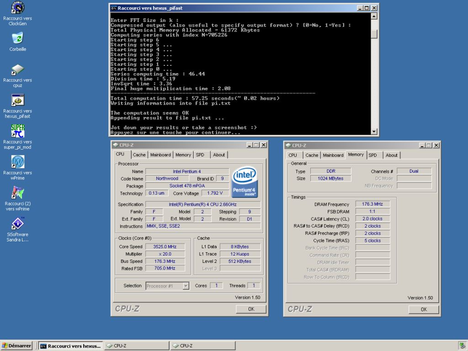This screenshot has width=468, height=351.
Task: Open Memory tab in left CPU-Z window
Action: pyautogui.click(x=183, y=155)
